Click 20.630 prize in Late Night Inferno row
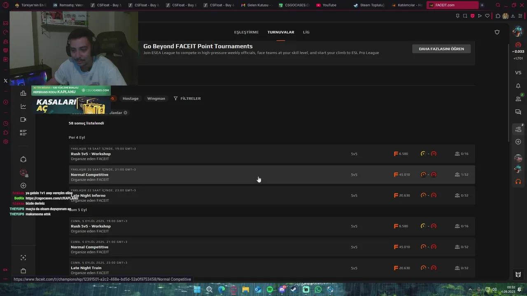The width and height of the screenshot is (527, 296). [402, 195]
